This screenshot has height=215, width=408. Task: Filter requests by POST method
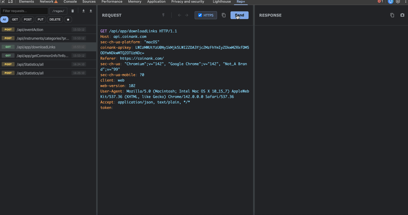click(x=28, y=20)
